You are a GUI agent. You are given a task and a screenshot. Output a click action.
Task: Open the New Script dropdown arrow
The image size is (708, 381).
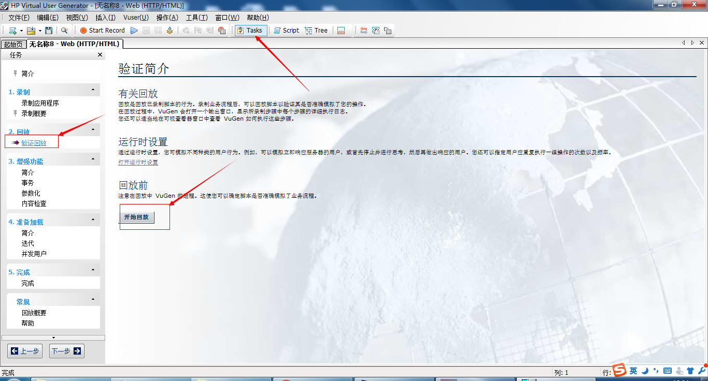[x=21, y=31]
